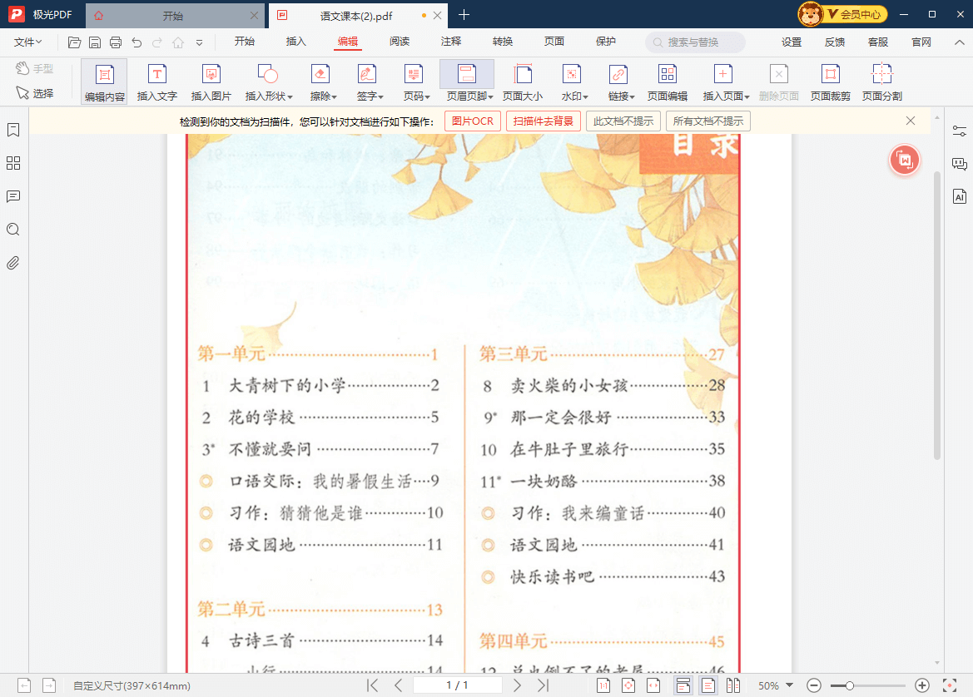Open the zoom level 50% dropdown

point(772,685)
